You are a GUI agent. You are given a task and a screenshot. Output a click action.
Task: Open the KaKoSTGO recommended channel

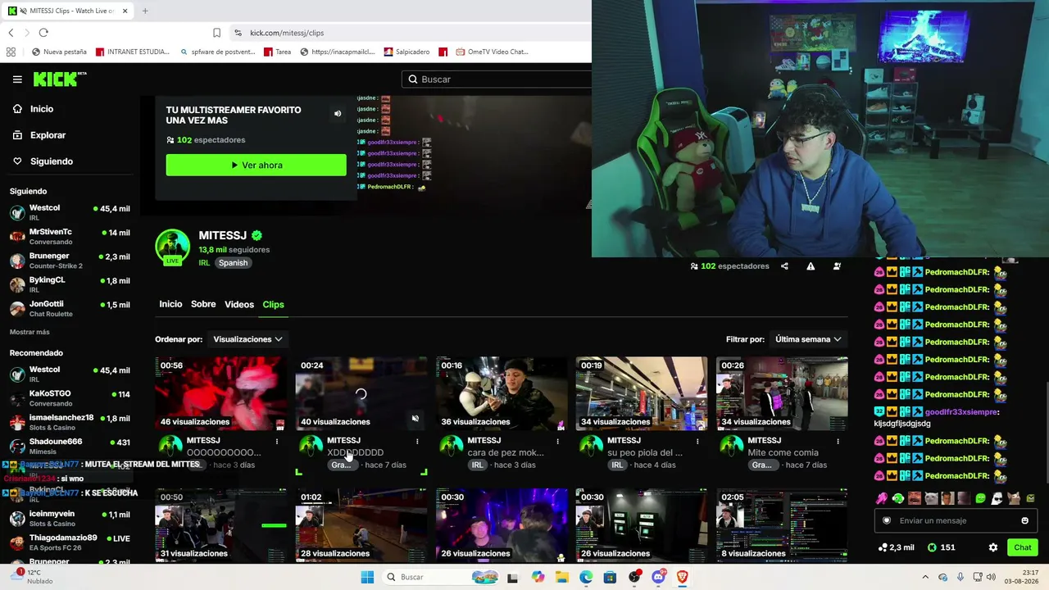click(70, 398)
